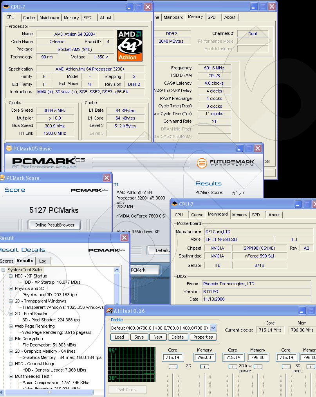Click title icon of CPU-Z Mainboard window
Viewport: 316px width, 397px height.
(175, 204)
